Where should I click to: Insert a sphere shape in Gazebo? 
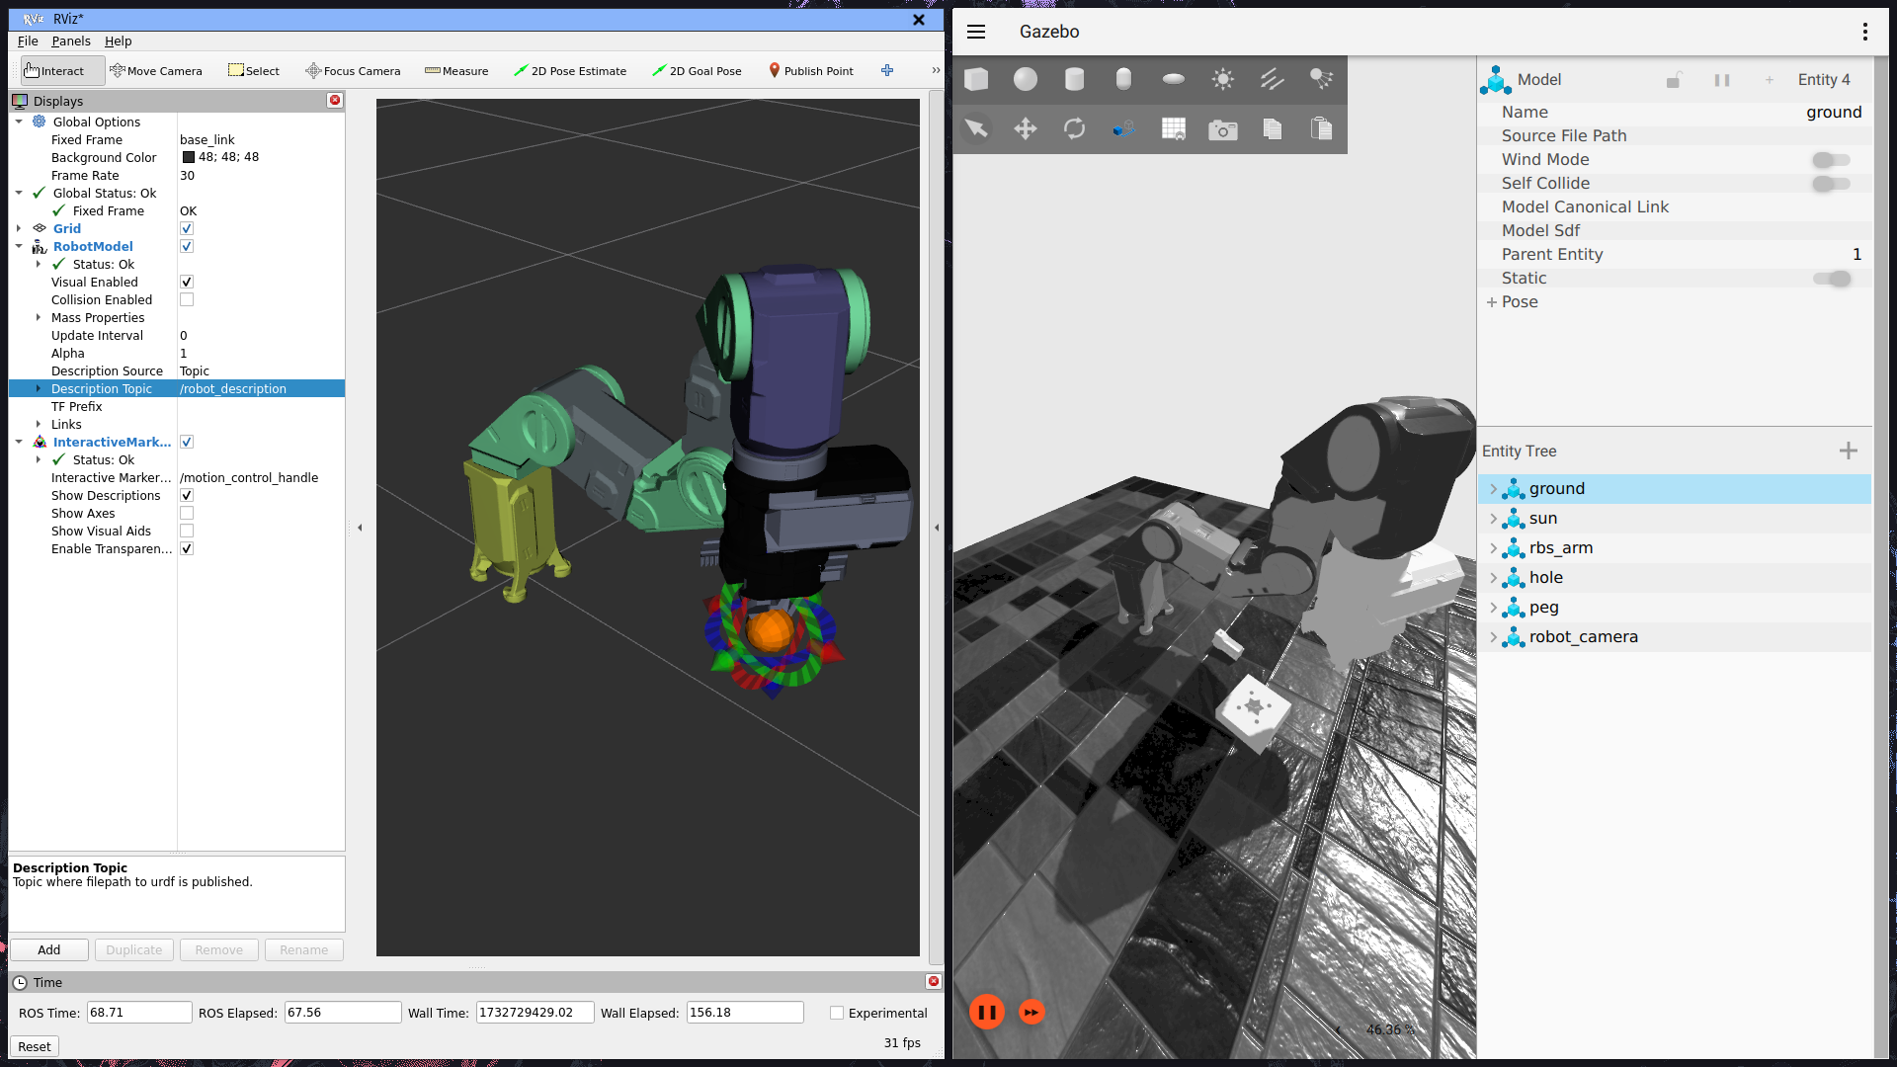pyautogui.click(x=1026, y=79)
